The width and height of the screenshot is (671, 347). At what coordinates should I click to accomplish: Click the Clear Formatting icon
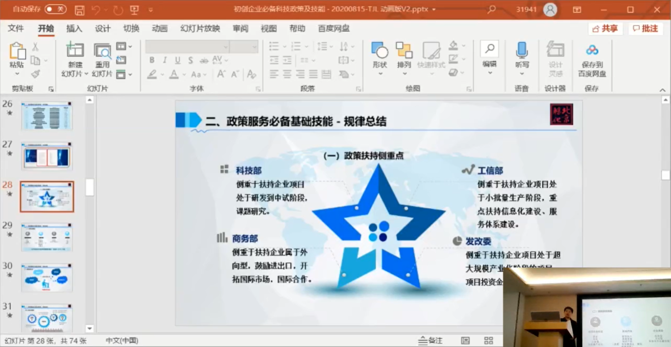(251, 74)
